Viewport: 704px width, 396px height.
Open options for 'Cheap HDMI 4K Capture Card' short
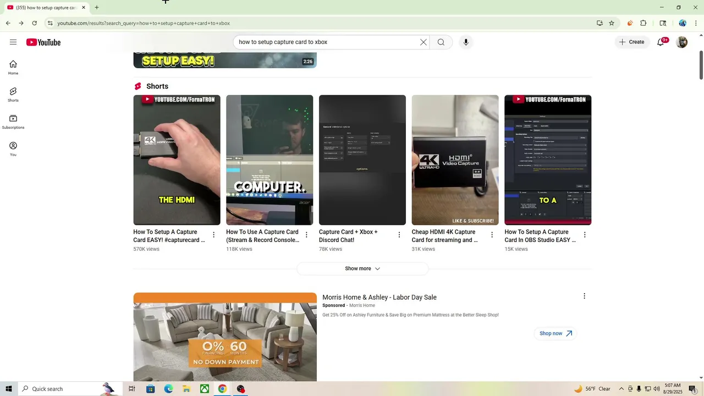tap(492, 235)
